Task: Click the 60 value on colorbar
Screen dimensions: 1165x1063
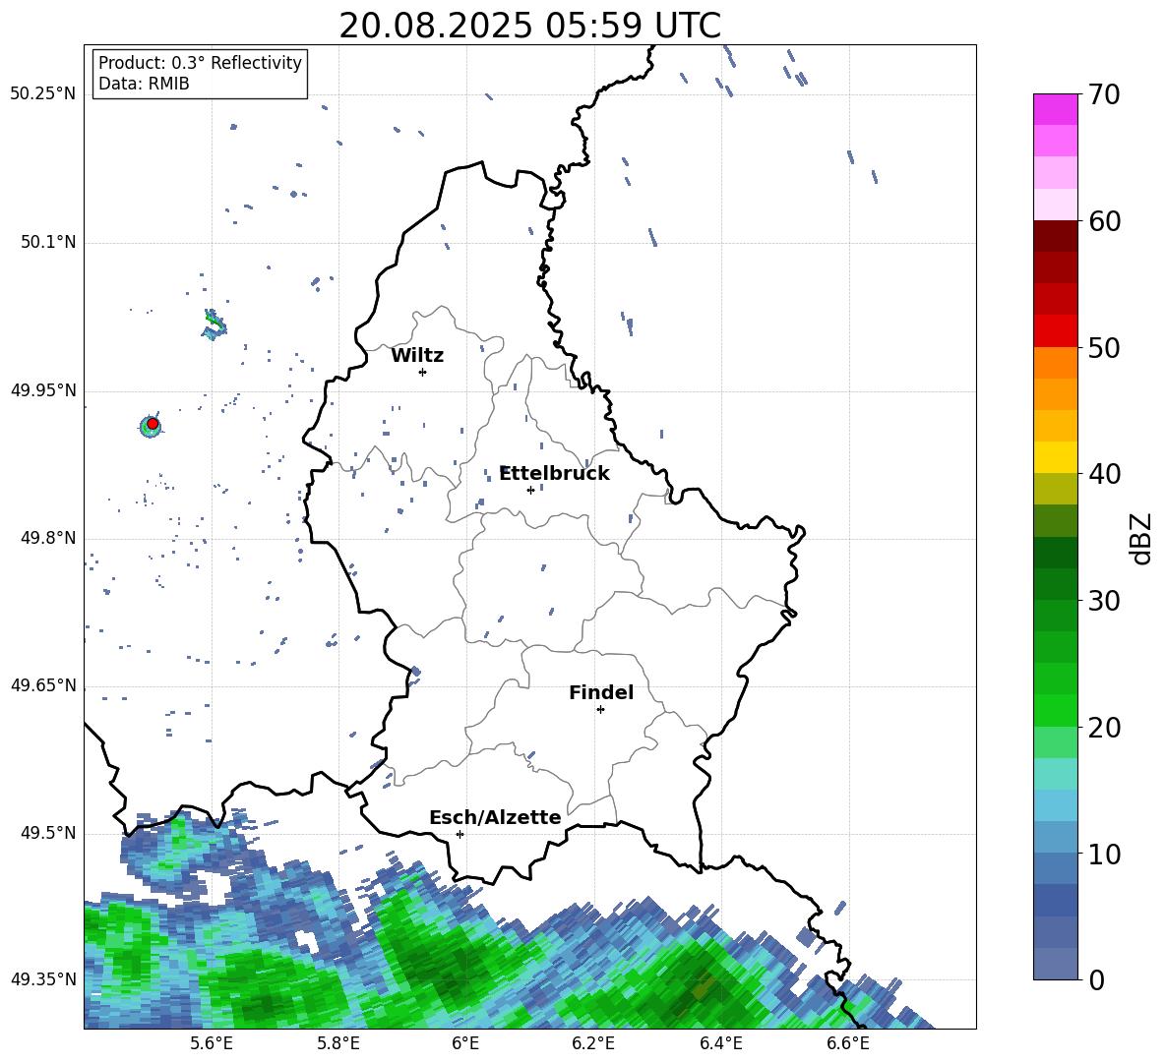Action: (x=1104, y=221)
